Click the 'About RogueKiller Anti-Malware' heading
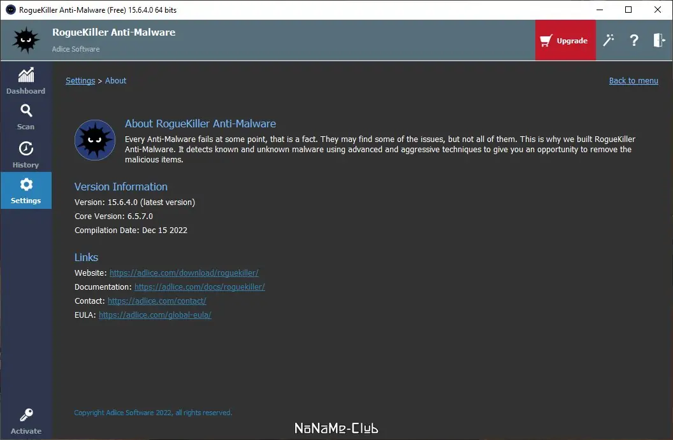 [x=201, y=124]
